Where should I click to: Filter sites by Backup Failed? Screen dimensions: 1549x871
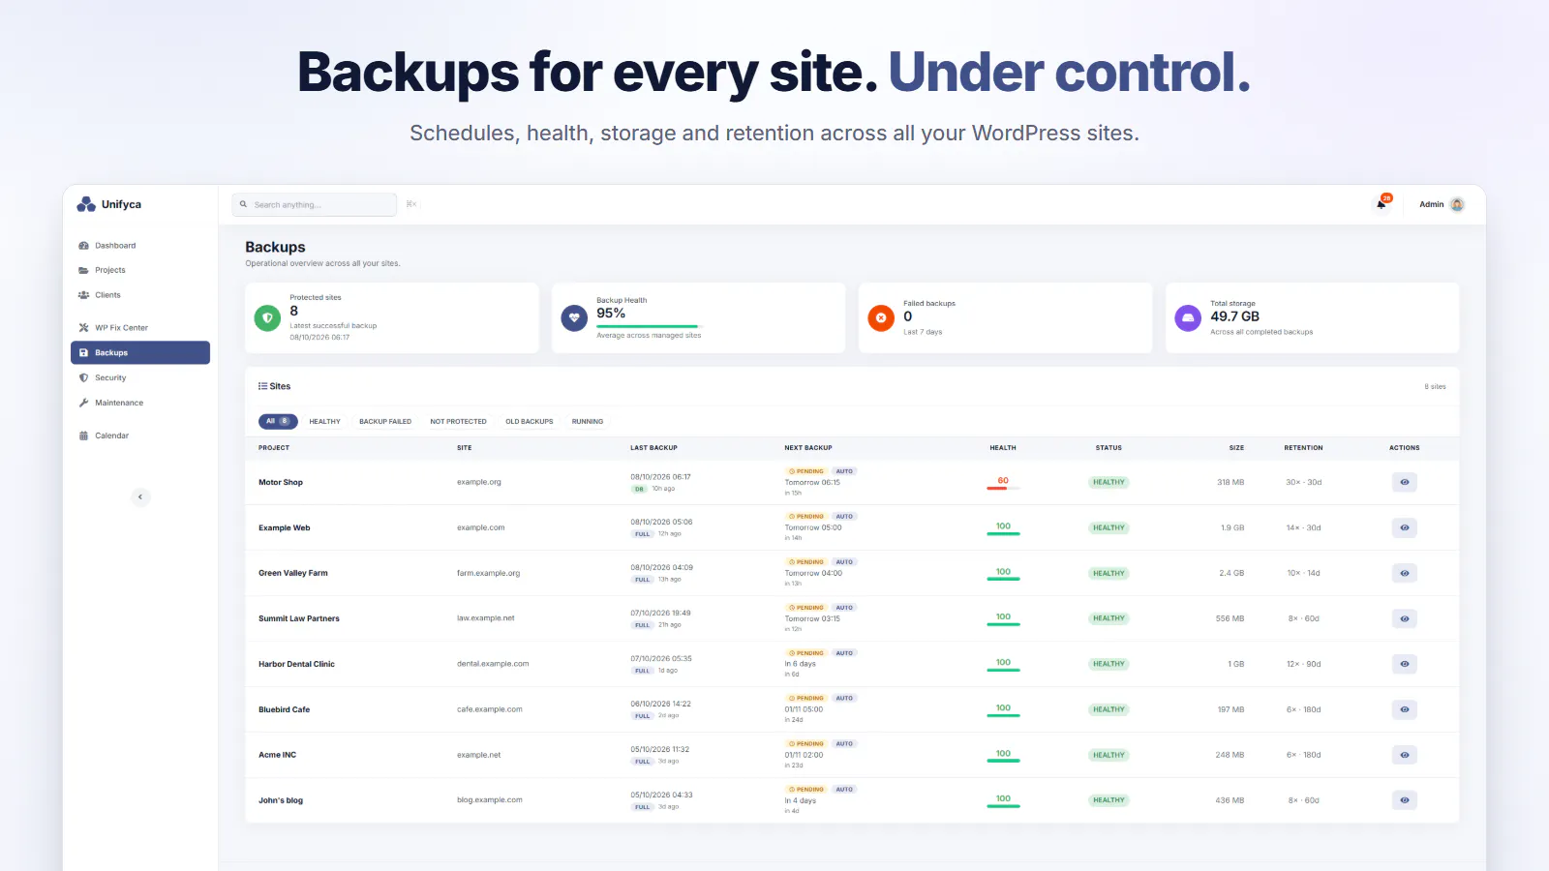[x=385, y=421]
